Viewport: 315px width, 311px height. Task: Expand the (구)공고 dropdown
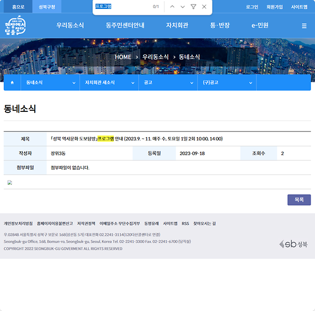pyautogui.click(x=227, y=83)
